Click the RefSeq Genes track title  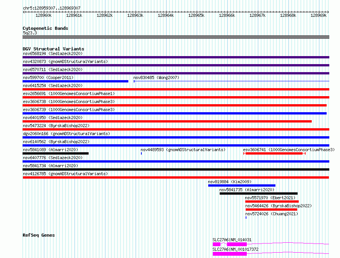pos(39,235)
